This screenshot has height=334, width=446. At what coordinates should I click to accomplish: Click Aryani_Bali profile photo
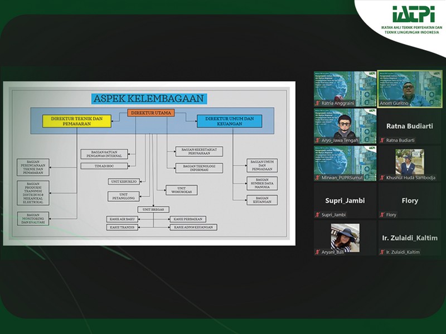(345, 238)
